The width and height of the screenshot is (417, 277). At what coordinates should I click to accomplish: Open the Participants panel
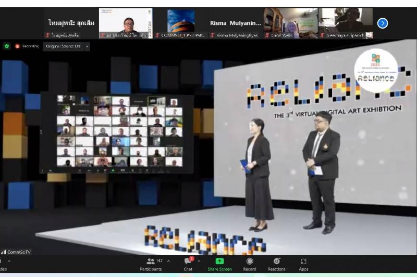[151, 263]
